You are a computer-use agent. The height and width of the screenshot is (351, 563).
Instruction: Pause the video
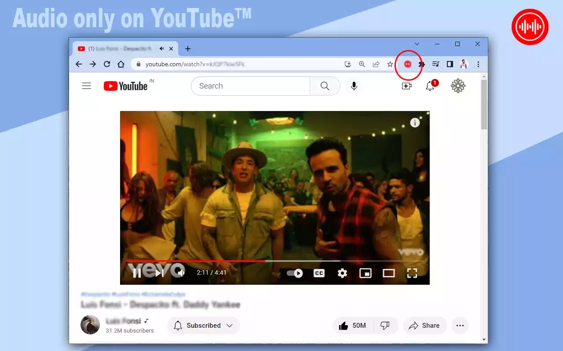tap(137, 273)
